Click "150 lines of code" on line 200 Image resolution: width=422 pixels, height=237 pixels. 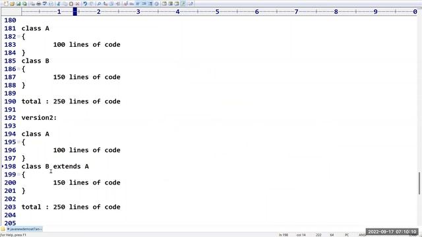point(86,183)
